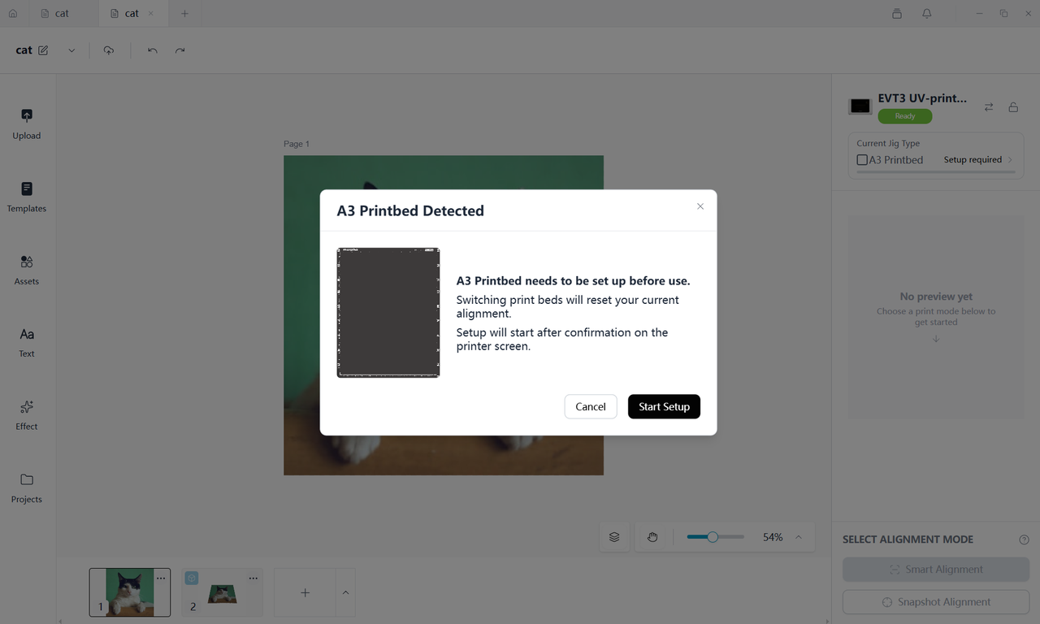Collapse the page thumbnails strip
This screenshot has height=624, width=1040.
pyautogui.click(x=345, y=593)
